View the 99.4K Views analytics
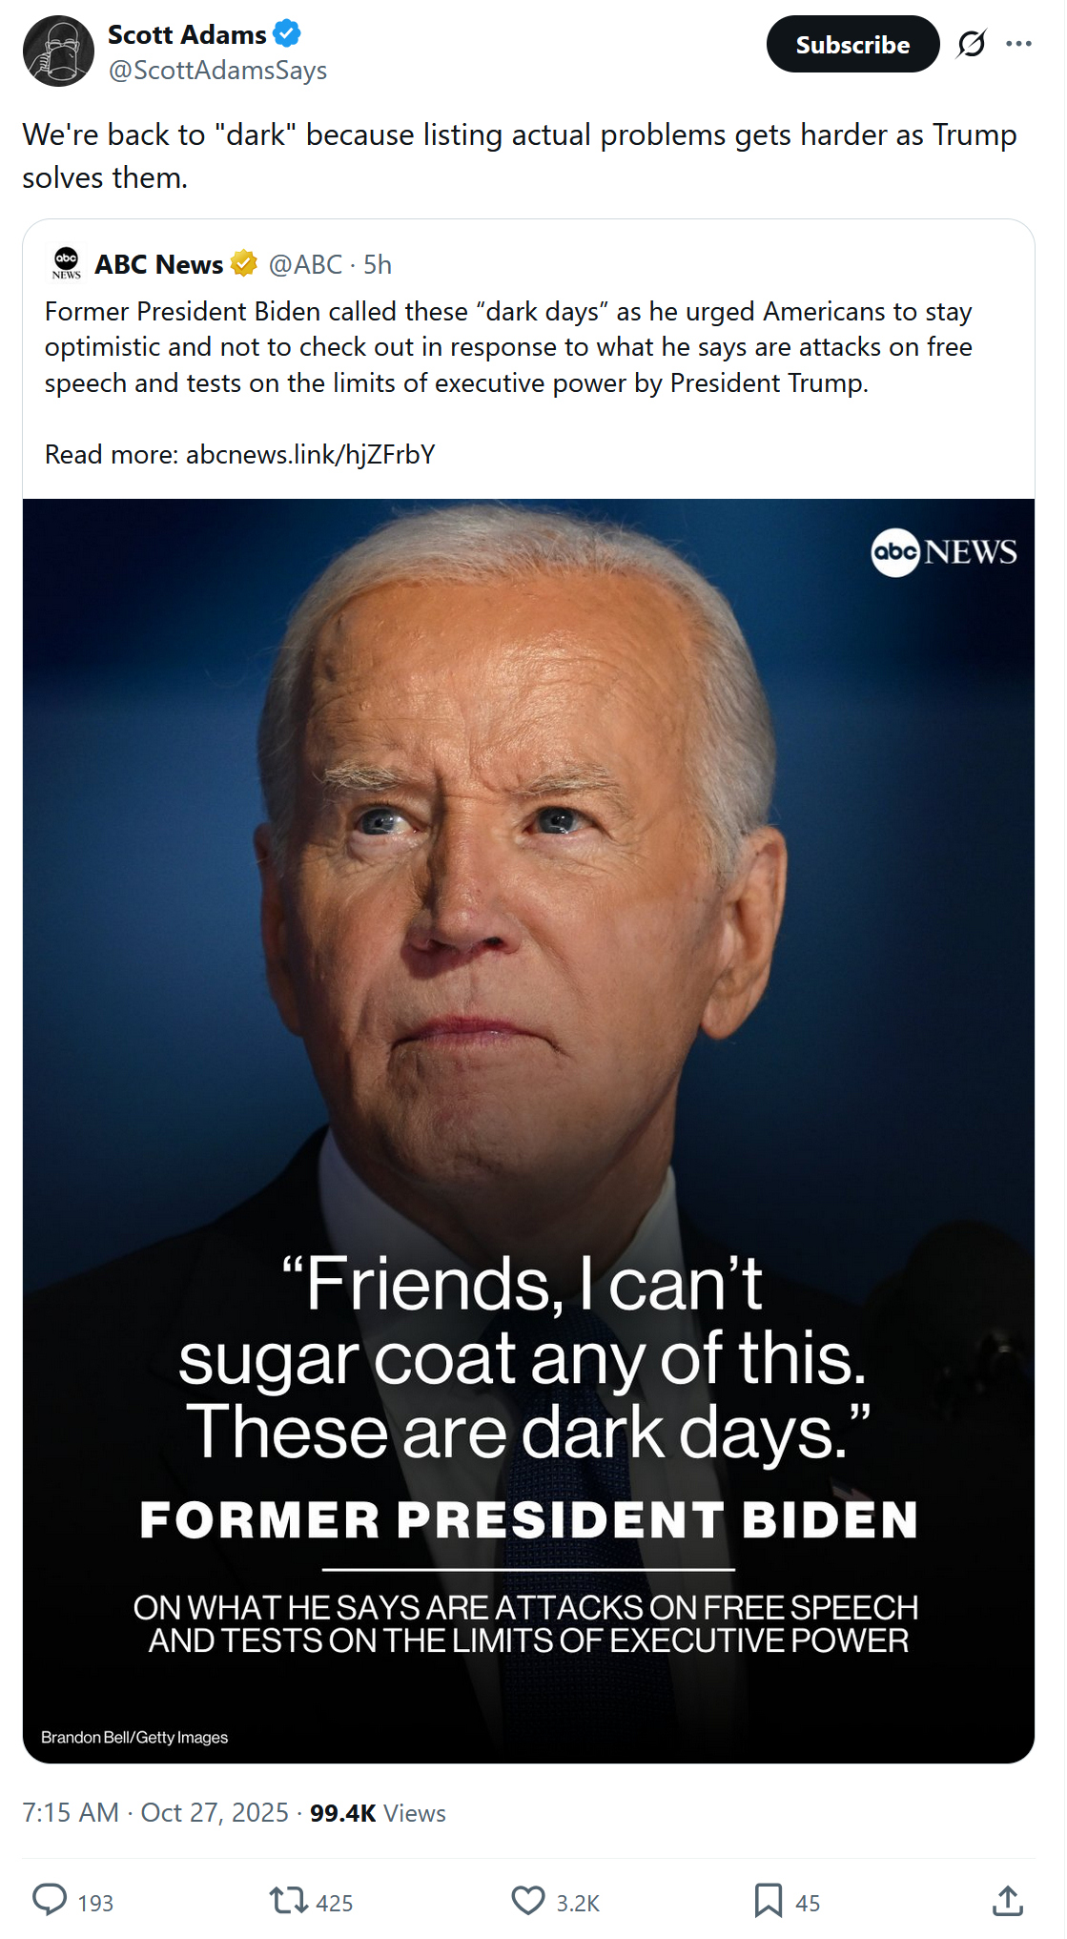The height and width of the screenshot is (1939, 1067). [x=378, y=1813]
